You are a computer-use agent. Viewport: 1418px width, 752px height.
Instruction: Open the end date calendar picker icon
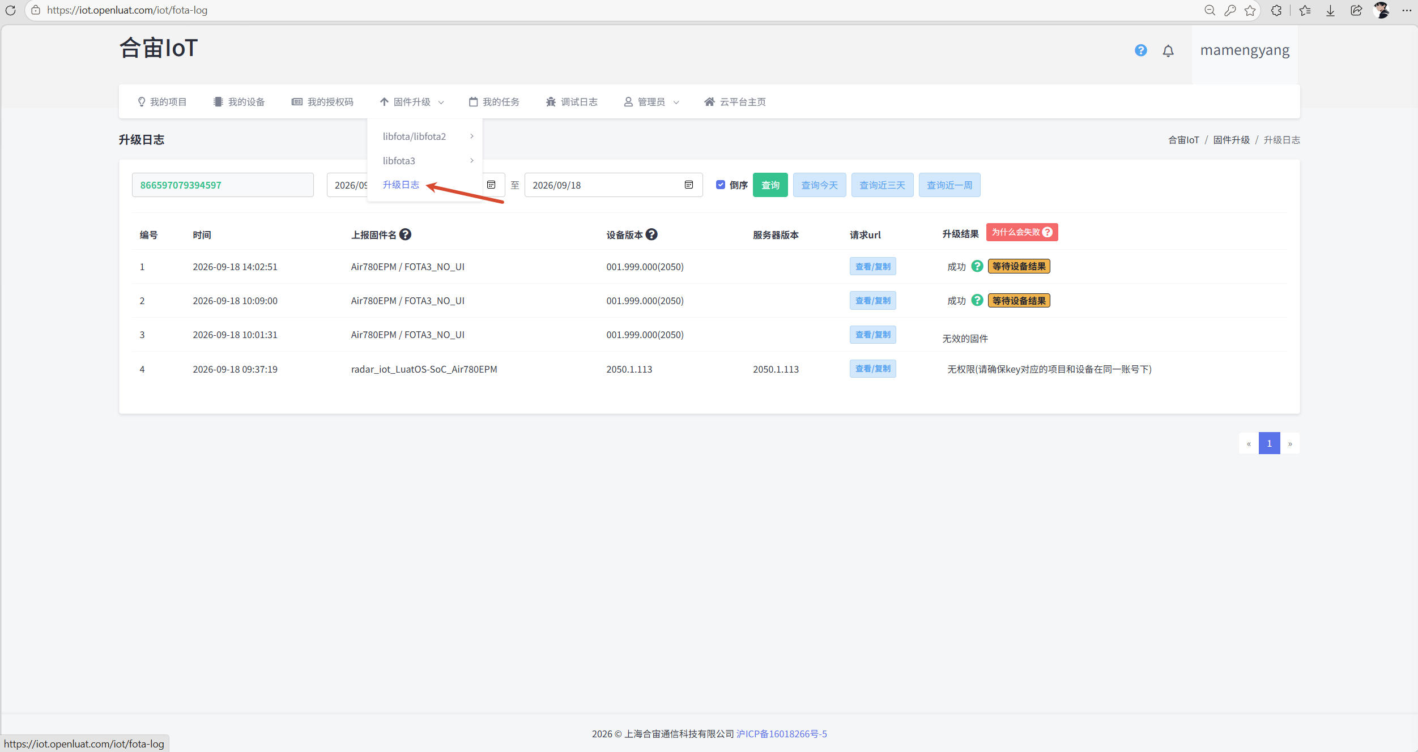(x=689, y=185)
